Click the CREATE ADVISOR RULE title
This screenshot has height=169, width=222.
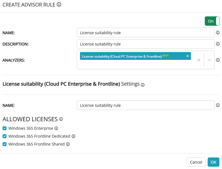pyautogui.click(x=29, y=5)
